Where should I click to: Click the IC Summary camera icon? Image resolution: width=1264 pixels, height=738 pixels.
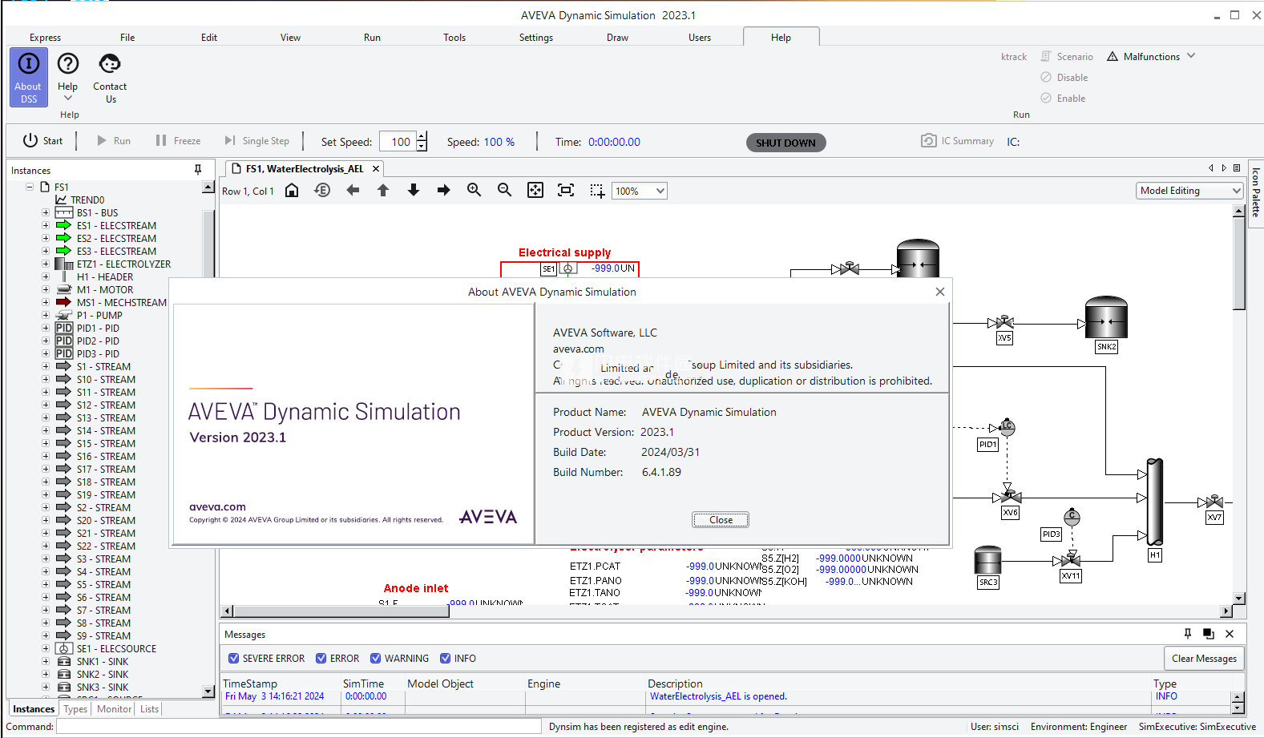928,140
